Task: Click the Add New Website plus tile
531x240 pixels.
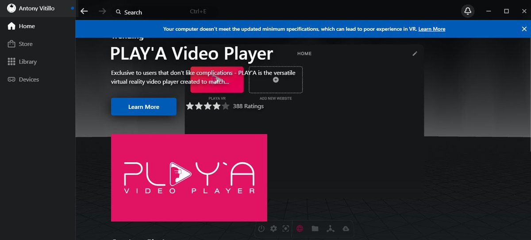Action: (276, 80)
